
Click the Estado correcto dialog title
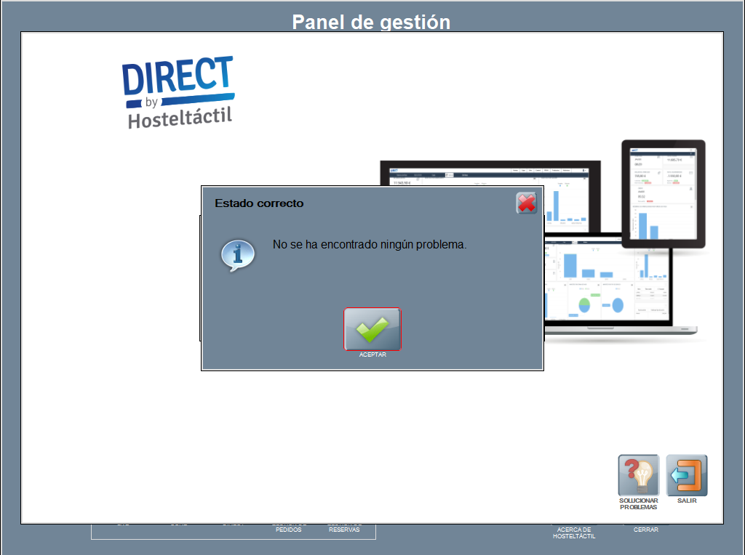point(259,203)
